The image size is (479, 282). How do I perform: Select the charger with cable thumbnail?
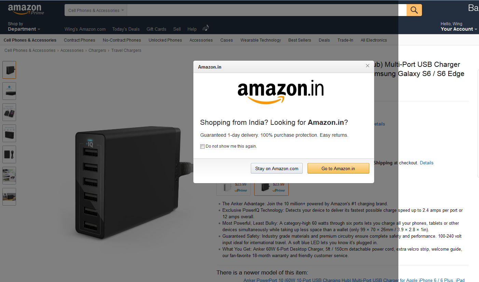pos(9,154)
